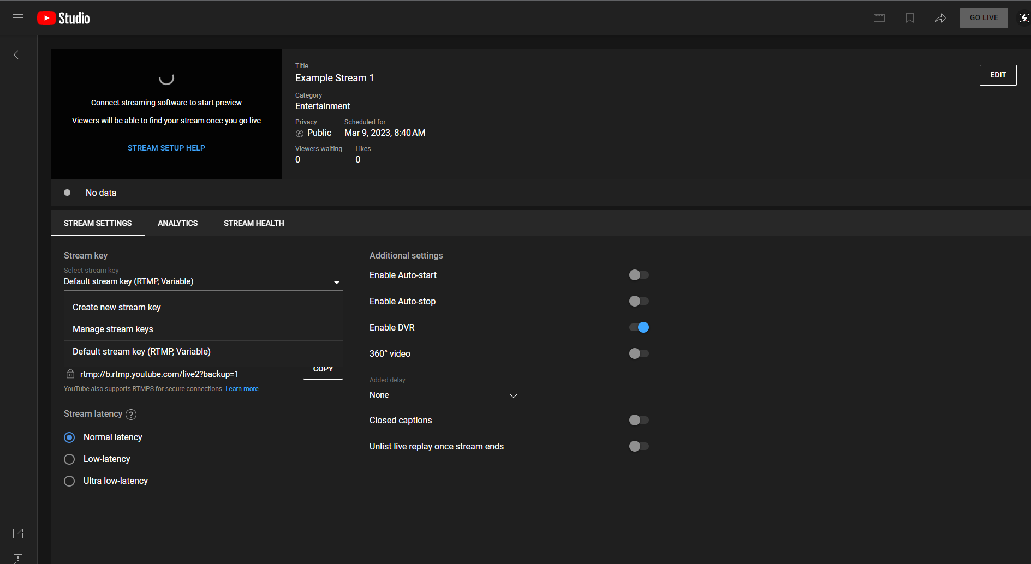Viewport: 1031px width, 564px height.
Task: Click the scheduled date Mar 9, 2023, 8:40 AM
Action: tap(385, 133)
